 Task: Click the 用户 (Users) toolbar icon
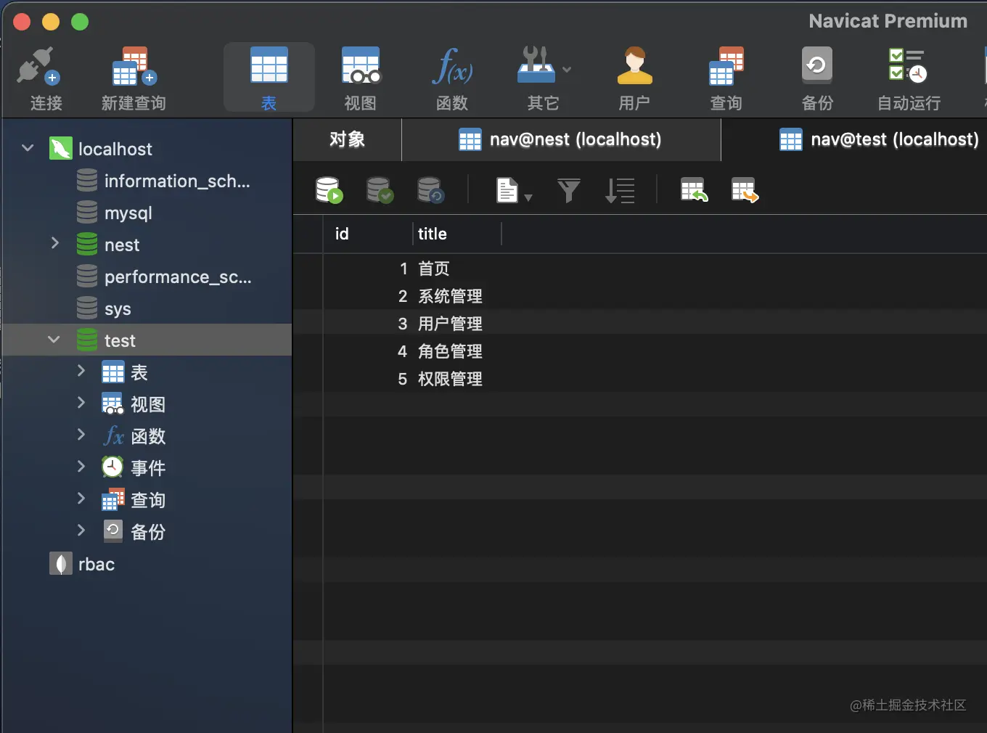(635, 76)
